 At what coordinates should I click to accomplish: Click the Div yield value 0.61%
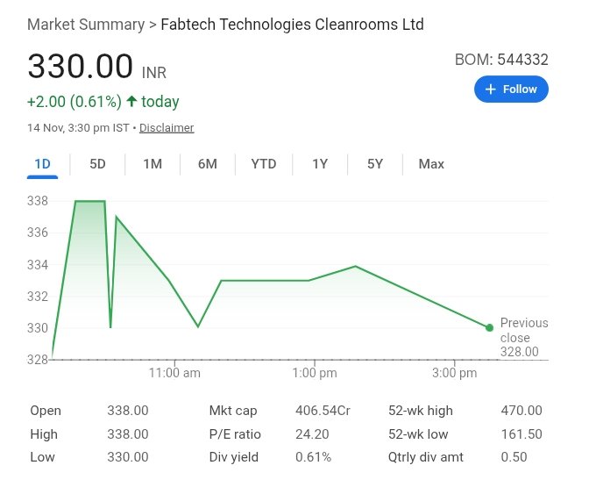click(313, 457)
